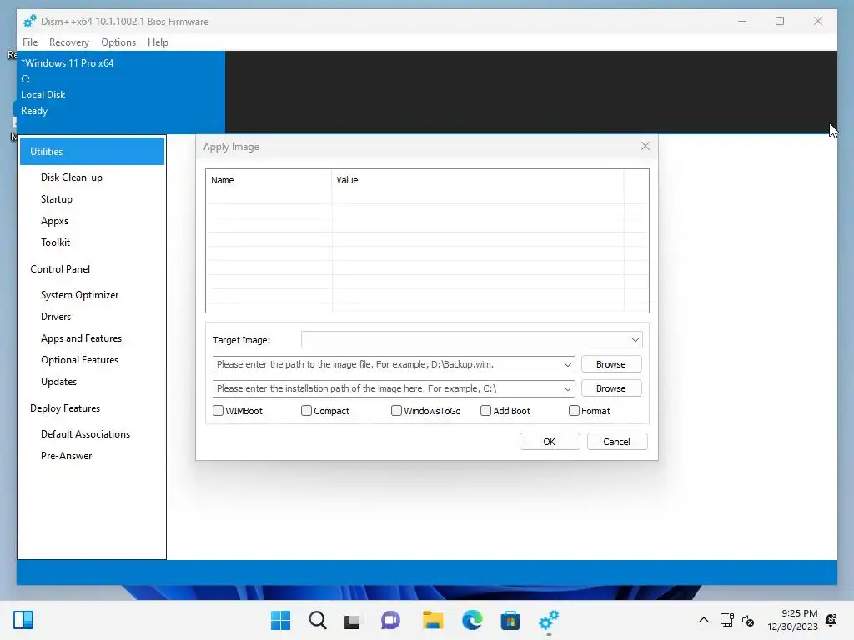Open Apps and Features
Screen dimensions: 854x640
[x=81, y=338]
